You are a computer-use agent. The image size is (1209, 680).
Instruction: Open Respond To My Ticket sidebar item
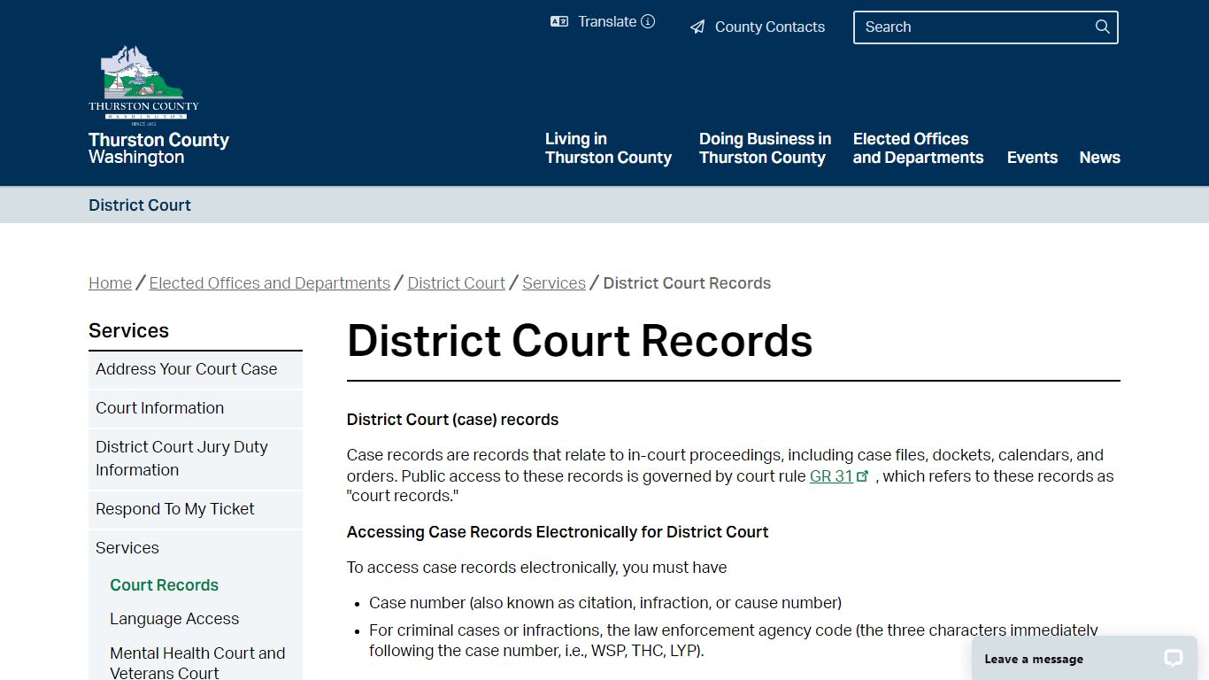point(196,509)
